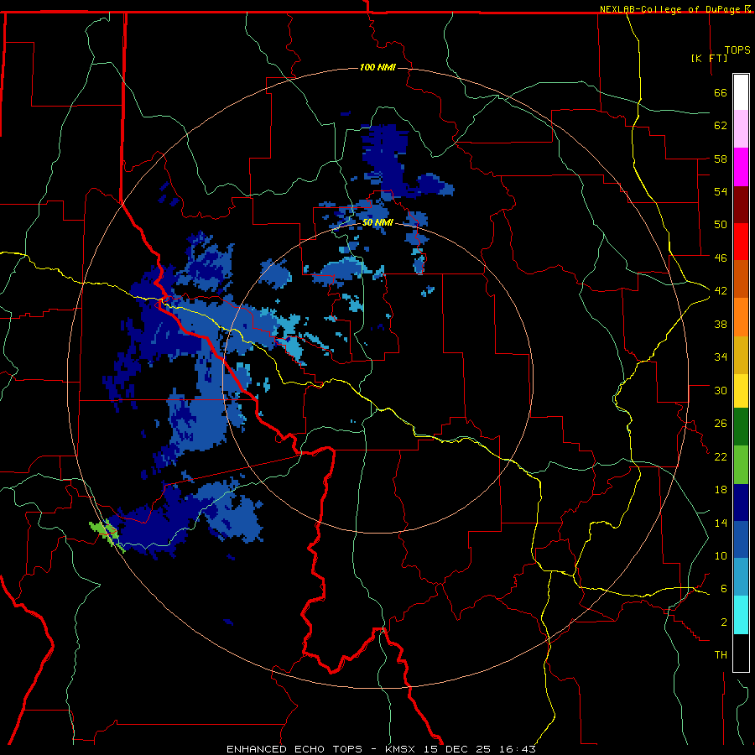755x755 pixels.
Task: Click the TH legend label
Action: click(x=721, y=655)
